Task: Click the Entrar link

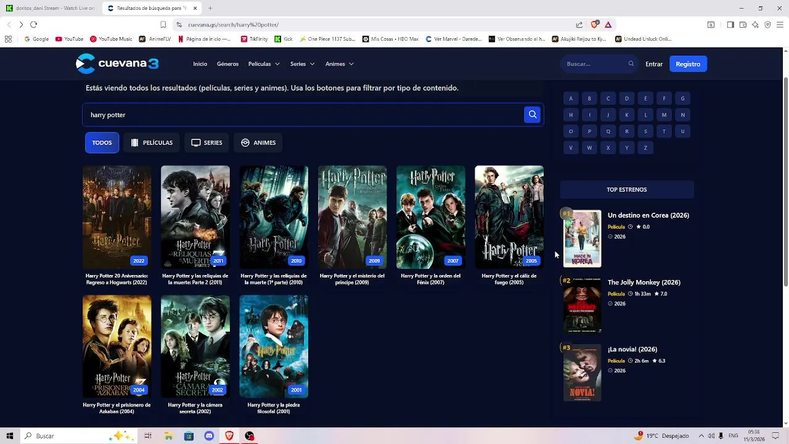Action: click(654, 64)
